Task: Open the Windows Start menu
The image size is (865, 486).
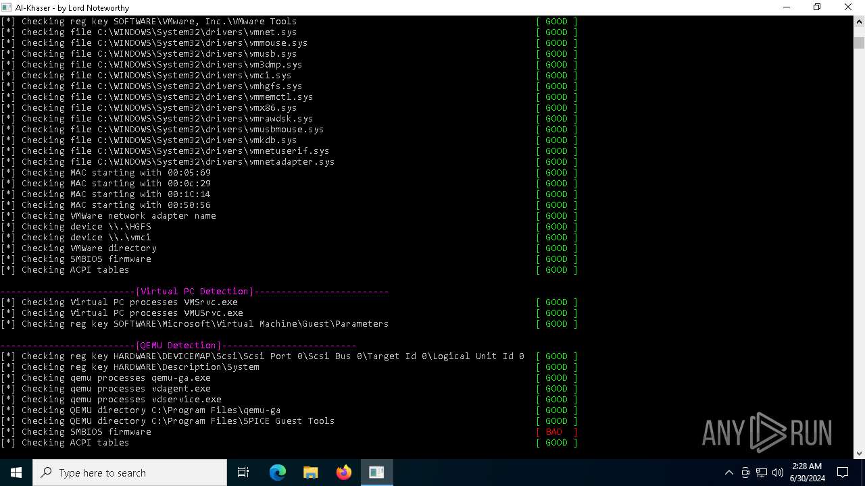Action: click(16, 473)
